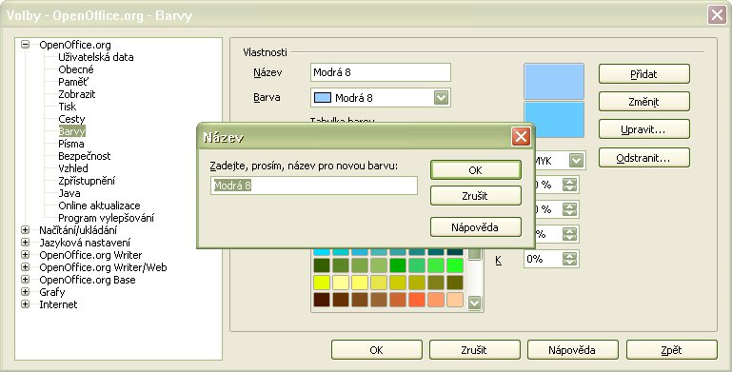Viewport: 732px width, 372px height.
Task: Select the highlighted Barvy tree item
Action: pyautogui.click(x=72, y=131)
